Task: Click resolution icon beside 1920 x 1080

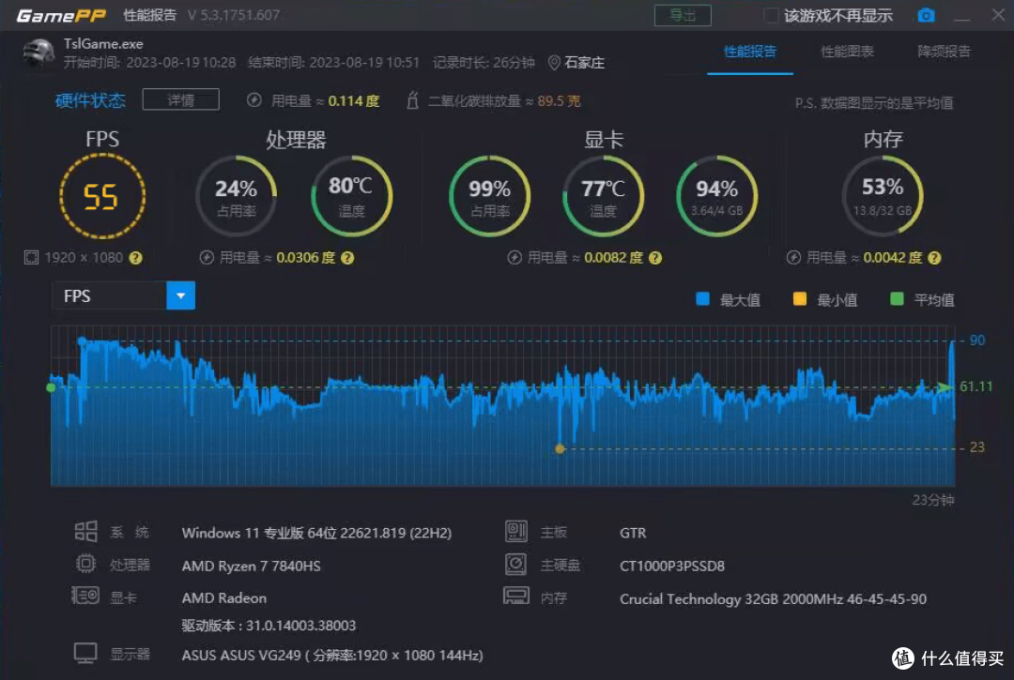Action: [30, 258]
